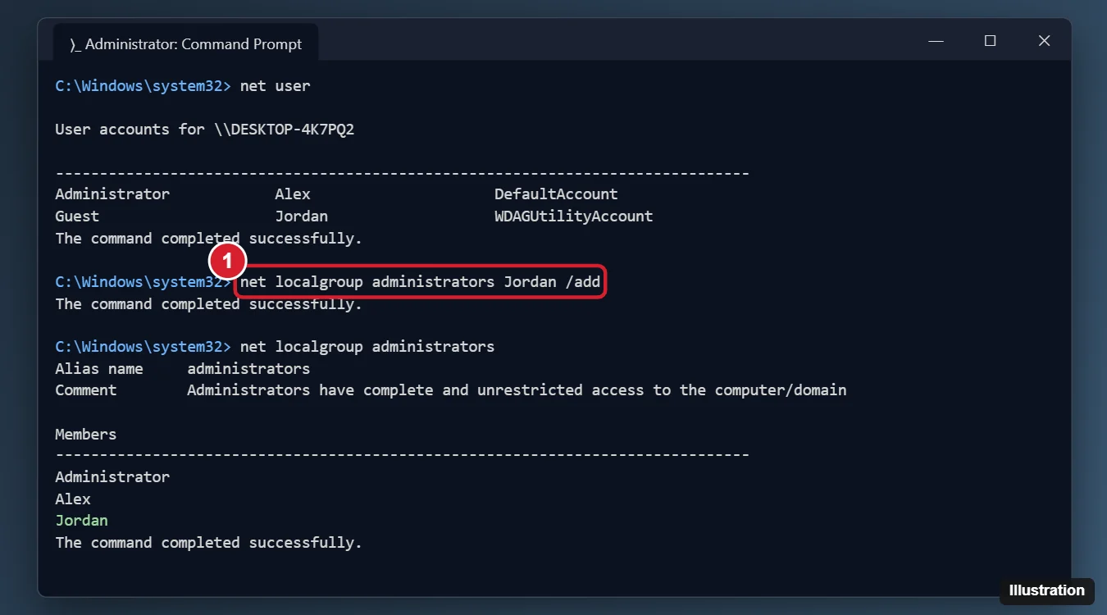Click 'DefaultAccount' in the user accounts list
This screenshot has height=615, width=1107.
[x=556, y=194]
